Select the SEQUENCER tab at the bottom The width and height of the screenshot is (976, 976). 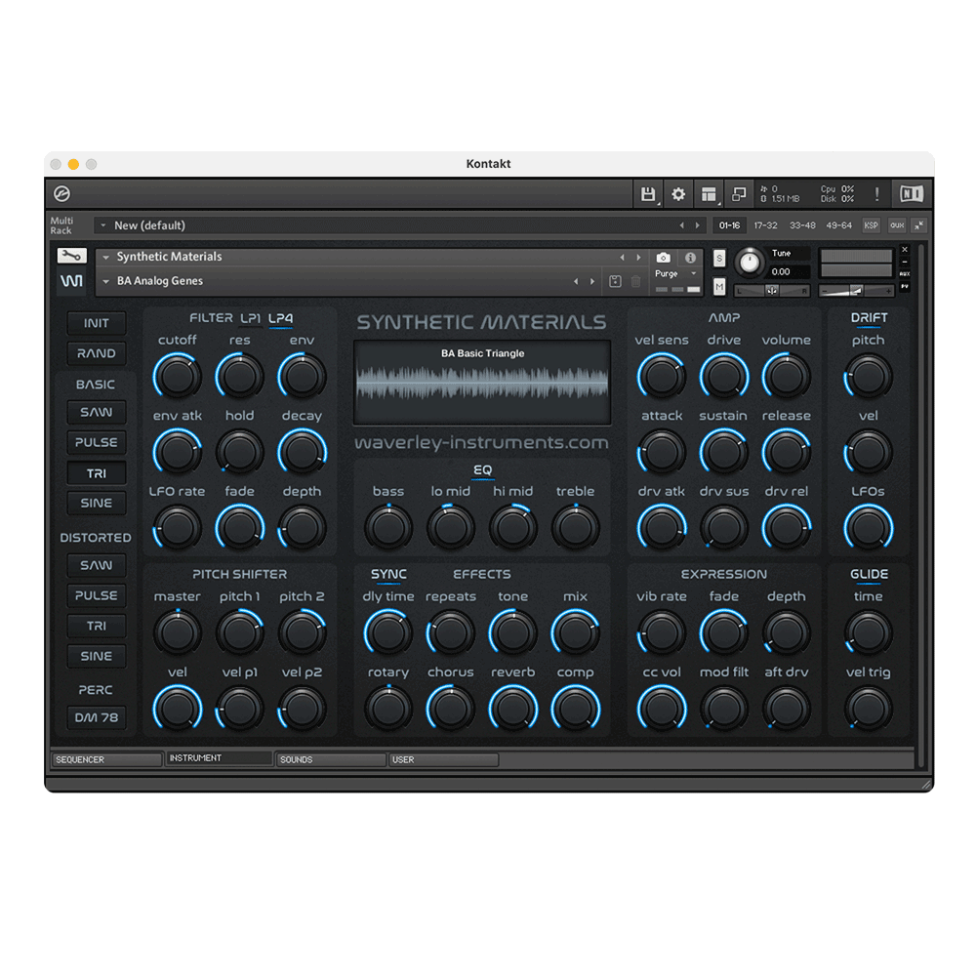(x=107, y=758)
